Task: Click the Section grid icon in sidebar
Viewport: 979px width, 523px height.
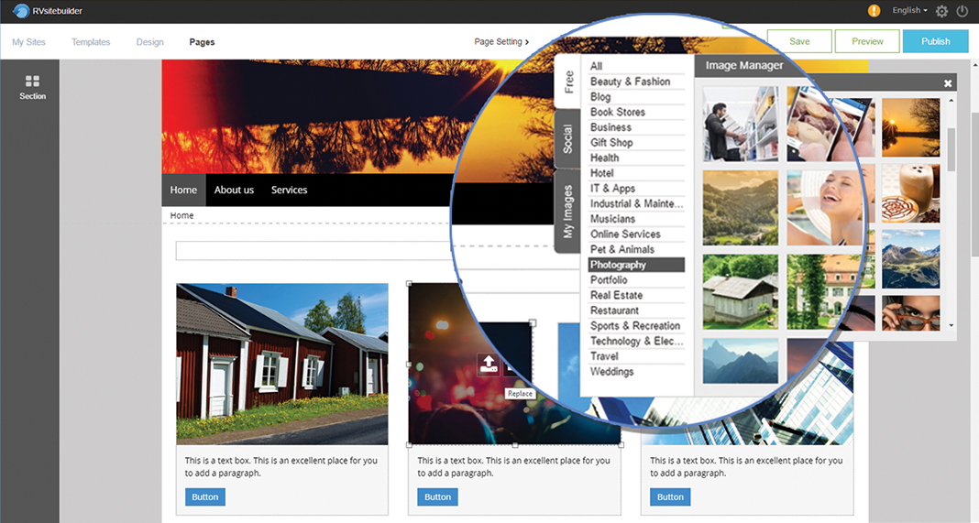Action: tap(32, 82)
